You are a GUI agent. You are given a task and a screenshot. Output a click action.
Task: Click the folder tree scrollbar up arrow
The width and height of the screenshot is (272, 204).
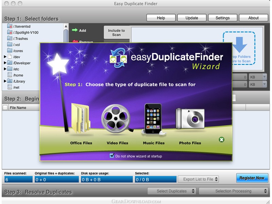pos(66,26)
